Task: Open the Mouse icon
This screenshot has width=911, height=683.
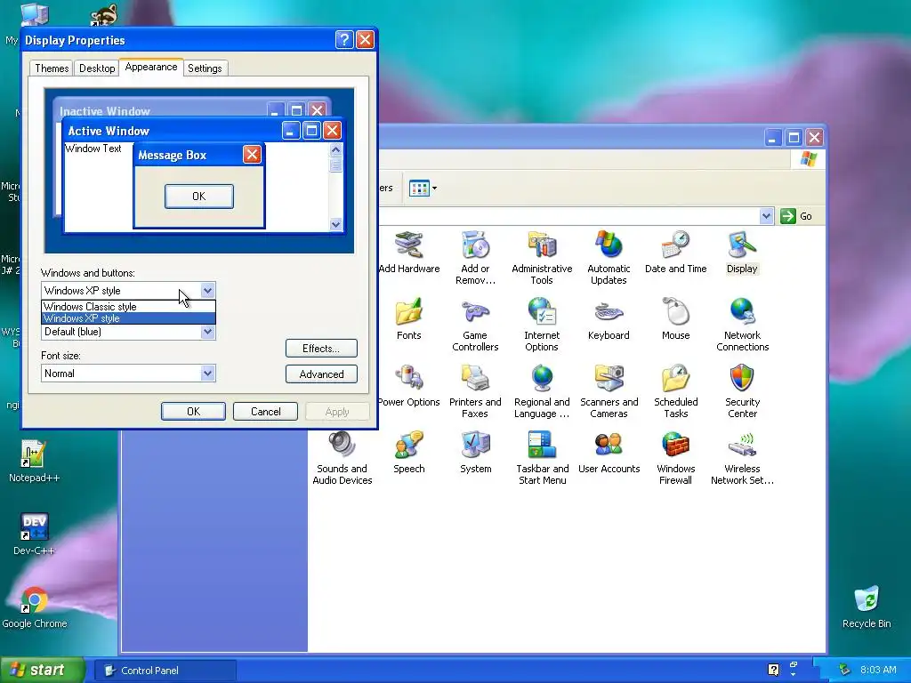Action: pyautogui.click(x=676, y=319)
